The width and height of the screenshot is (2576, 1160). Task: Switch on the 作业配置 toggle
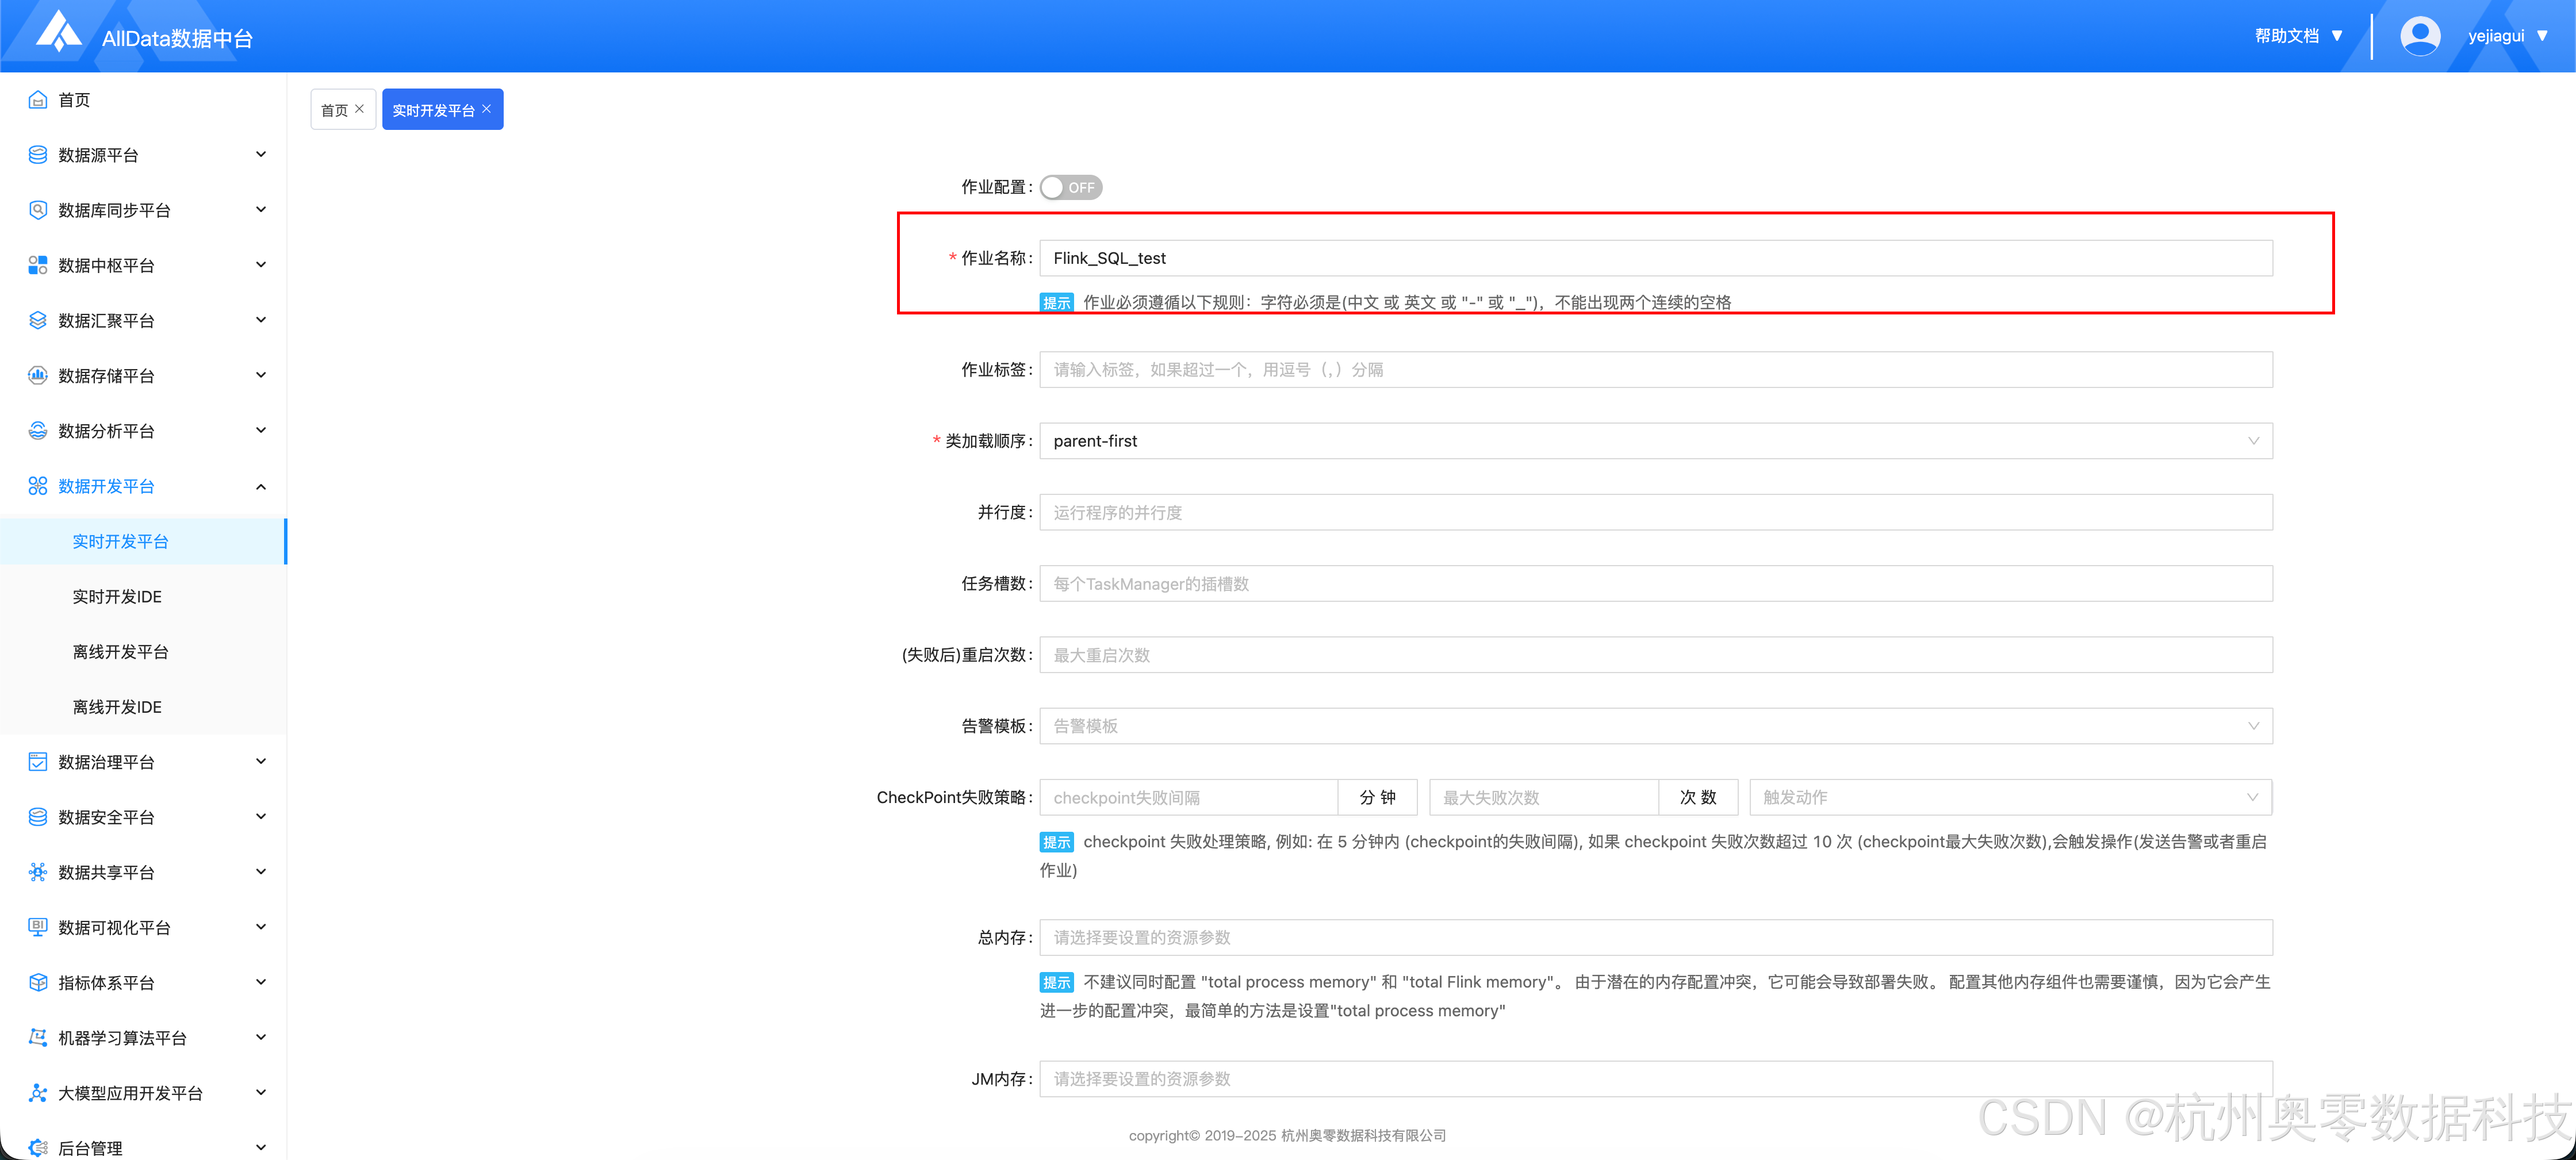(1070, 186)
